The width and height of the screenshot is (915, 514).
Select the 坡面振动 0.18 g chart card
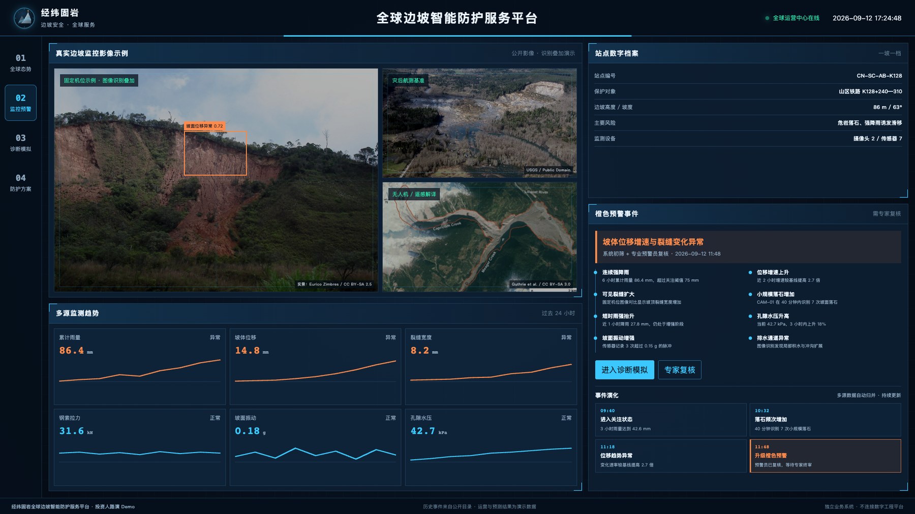click(315, 447)
